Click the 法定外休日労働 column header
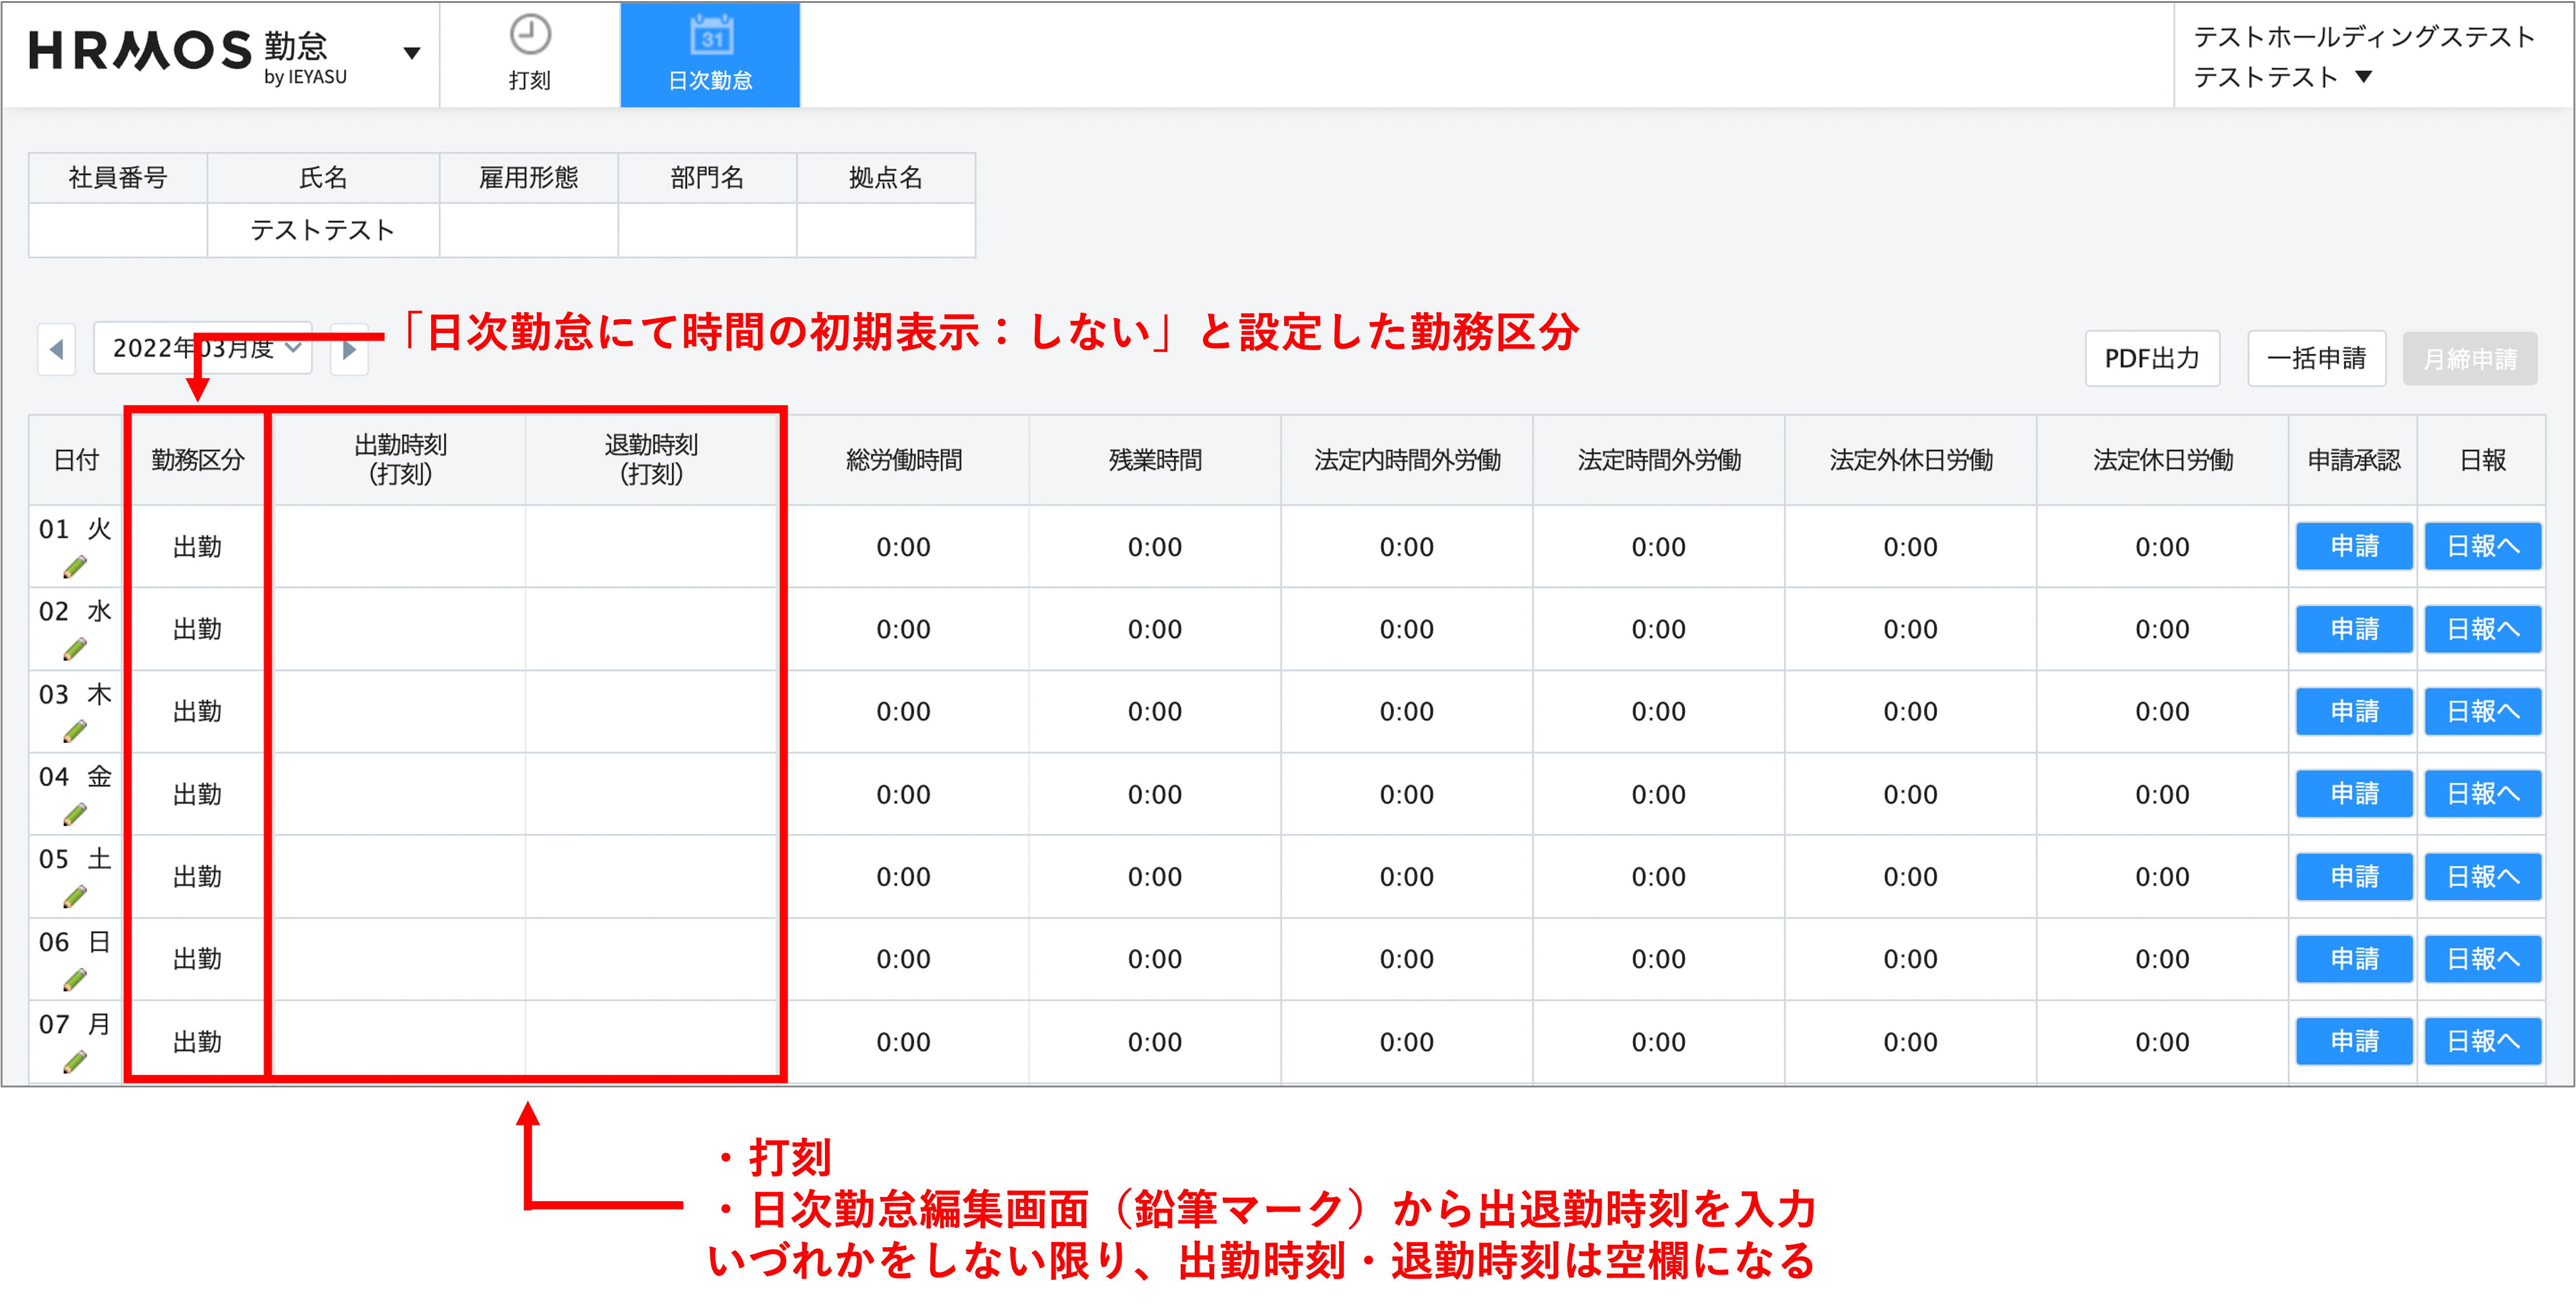2576x1315 pixels. tap(1911, 460)
